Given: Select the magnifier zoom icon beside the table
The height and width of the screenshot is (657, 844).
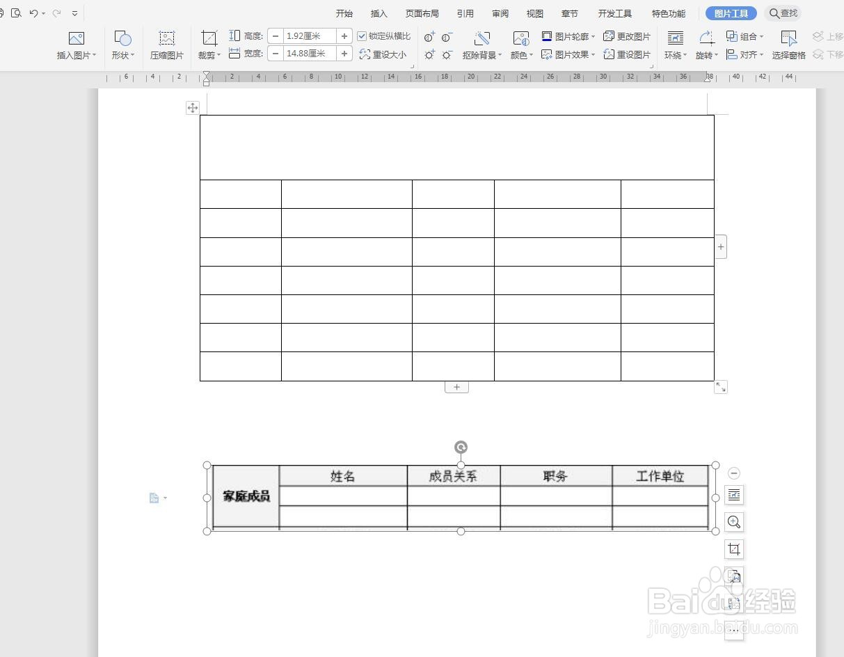Looking at the screenshot, I should [x=733, y=522].
